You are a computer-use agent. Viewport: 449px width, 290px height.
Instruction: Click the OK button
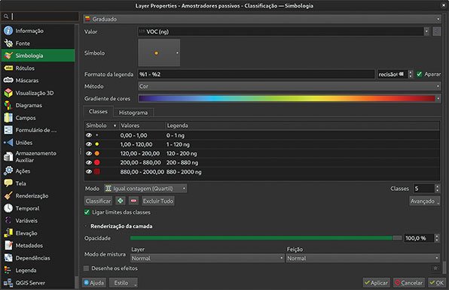click(437, 282)
